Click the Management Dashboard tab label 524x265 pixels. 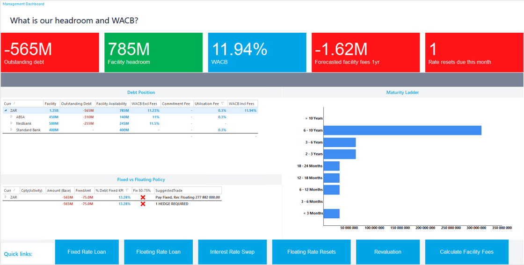[23, 4]
